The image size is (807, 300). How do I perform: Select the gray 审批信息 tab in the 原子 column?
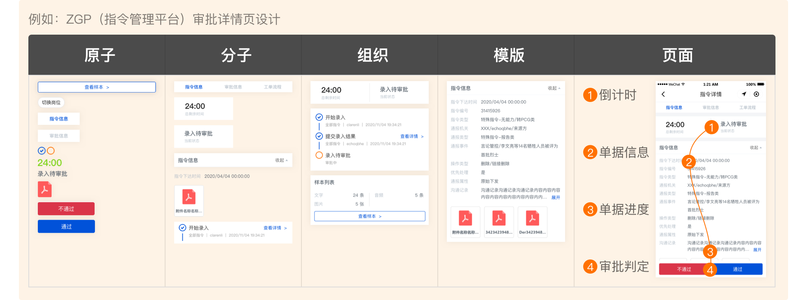[x=59, y=136]
